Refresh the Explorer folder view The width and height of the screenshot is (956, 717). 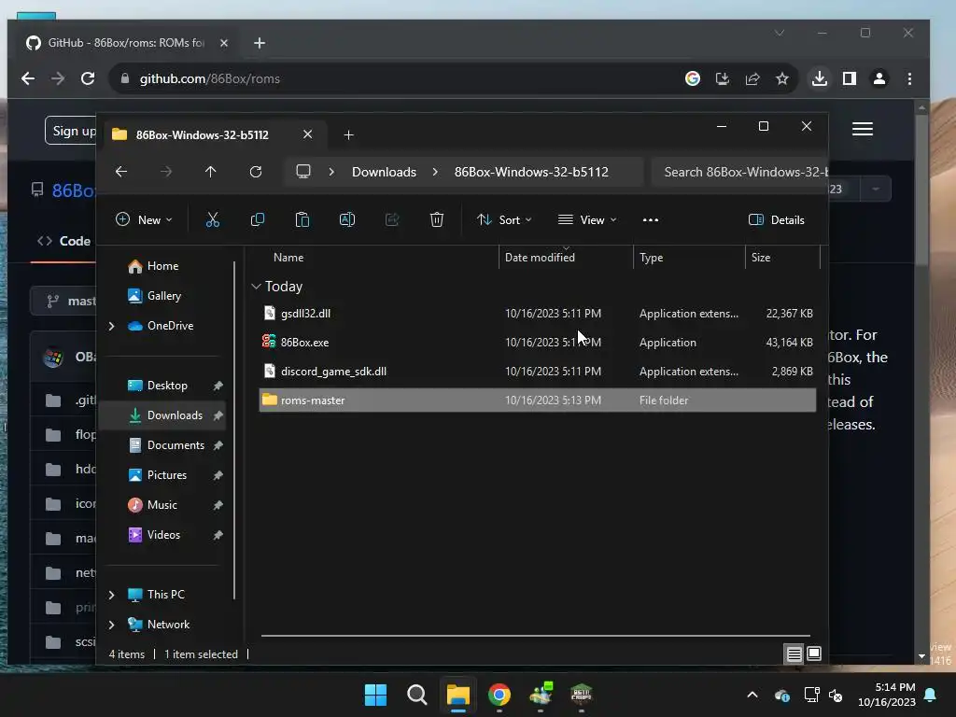click(256, 172)
